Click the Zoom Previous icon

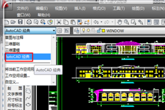(141, 22)
